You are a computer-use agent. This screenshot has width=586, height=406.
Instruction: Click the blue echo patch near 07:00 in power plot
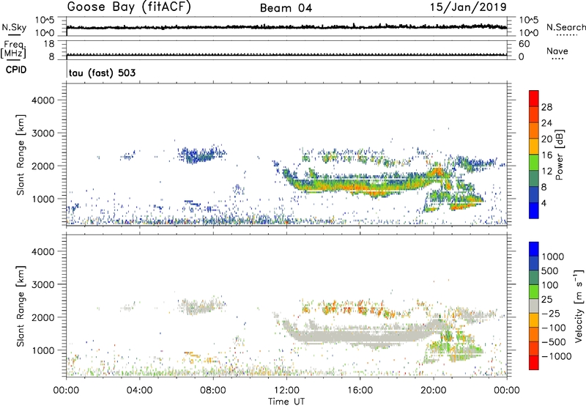[x=202, y=155]
